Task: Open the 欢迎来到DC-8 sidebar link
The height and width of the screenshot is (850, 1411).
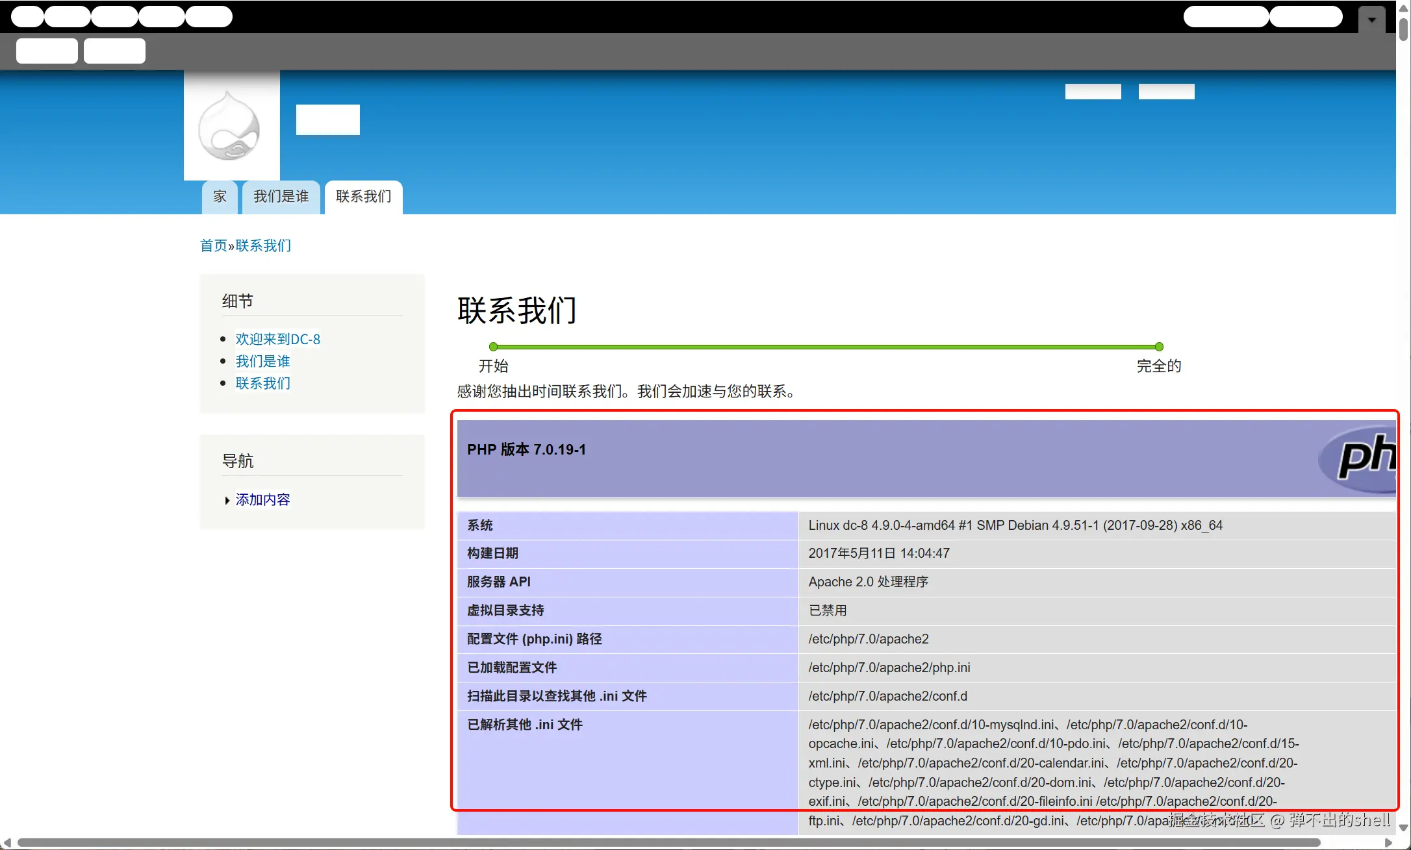Action: pyautogui.click(x=277, y=339)
